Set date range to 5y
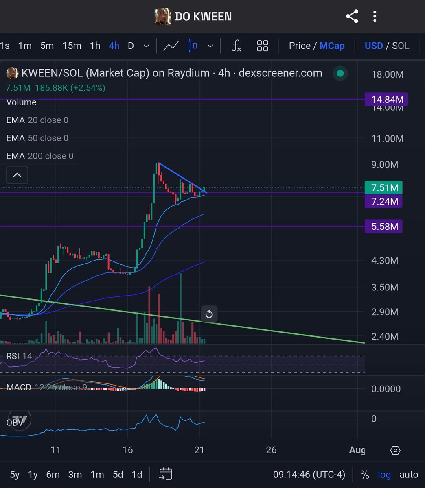 tap(15, 475)
